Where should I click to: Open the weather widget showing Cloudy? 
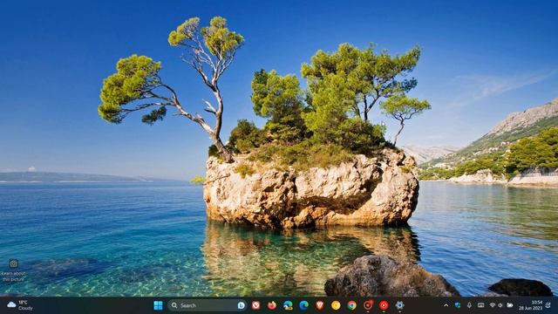click(x=20, y=305)
